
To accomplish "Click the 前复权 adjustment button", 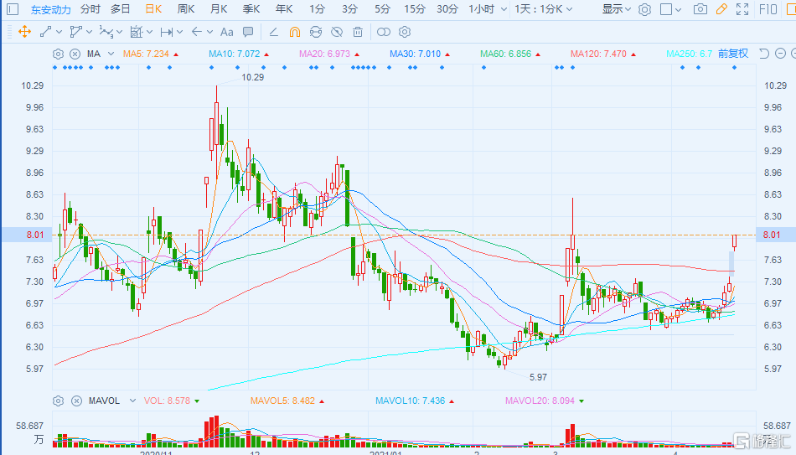I will (733, 54).
